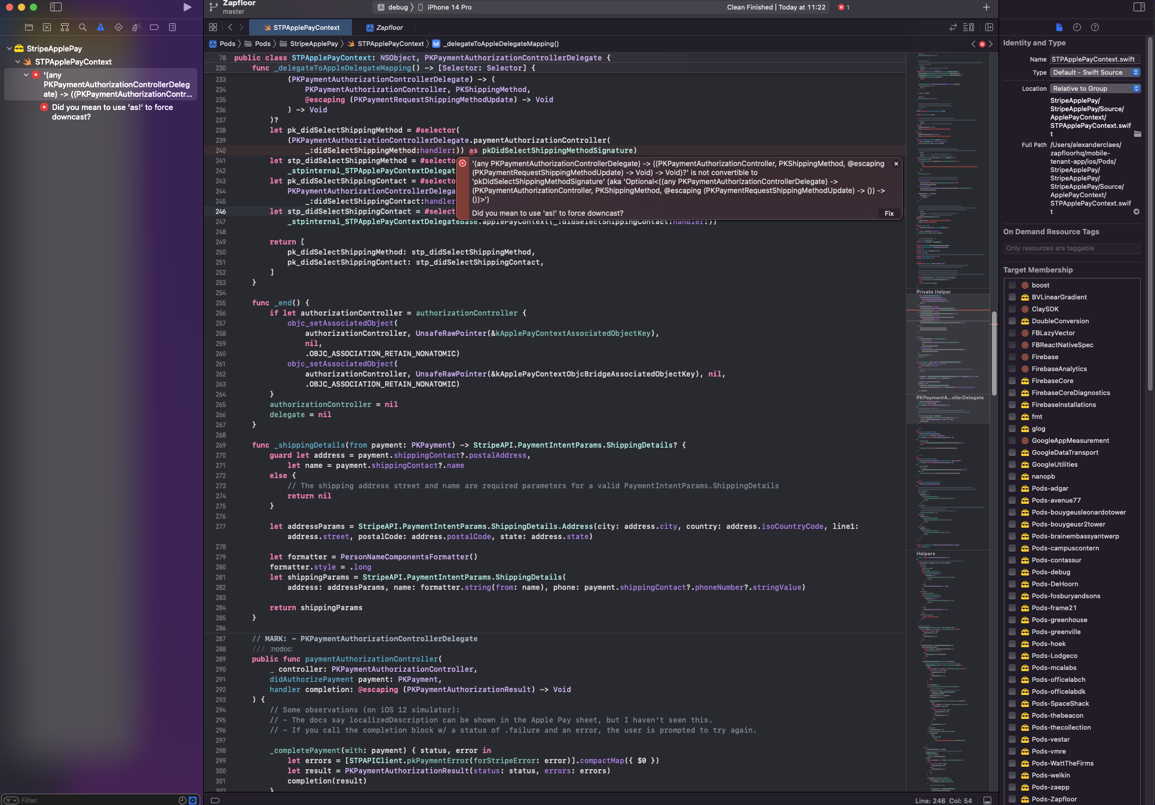Open the Type Default - Swift Source dropdown
1155x805 pixels.
click(x=1095, y=72)
